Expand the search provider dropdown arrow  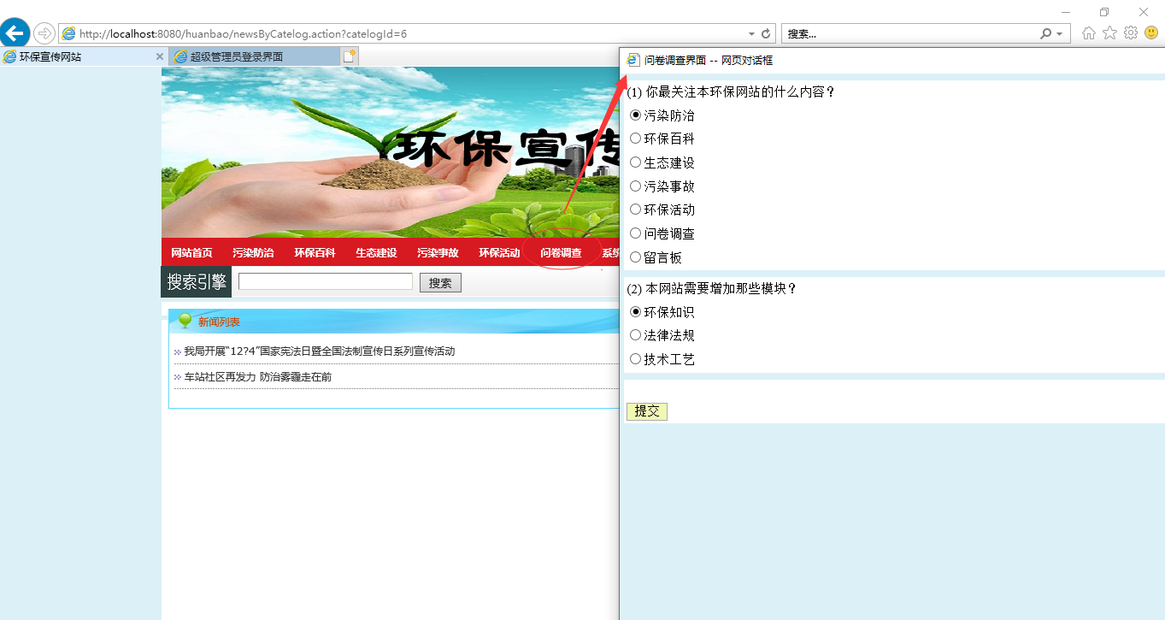point(1060,33)
